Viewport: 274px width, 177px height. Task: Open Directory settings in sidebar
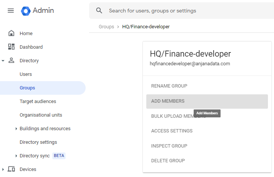(x=38, y=142)
